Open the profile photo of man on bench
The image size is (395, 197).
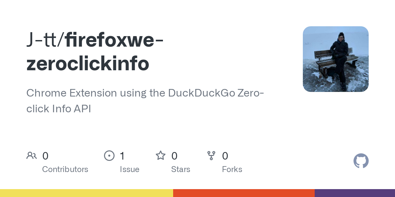336,59
